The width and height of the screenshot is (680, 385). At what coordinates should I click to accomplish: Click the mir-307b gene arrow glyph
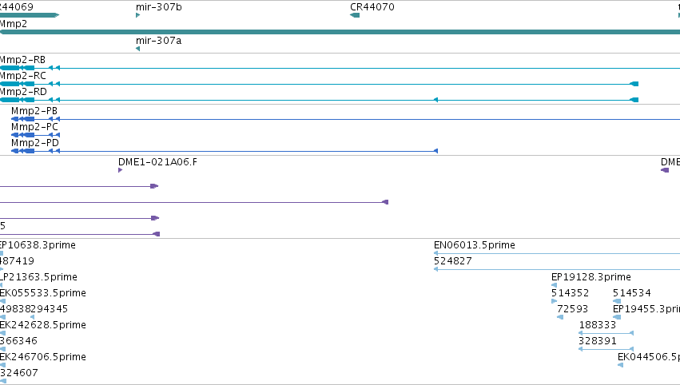click(x=138, y=15)
